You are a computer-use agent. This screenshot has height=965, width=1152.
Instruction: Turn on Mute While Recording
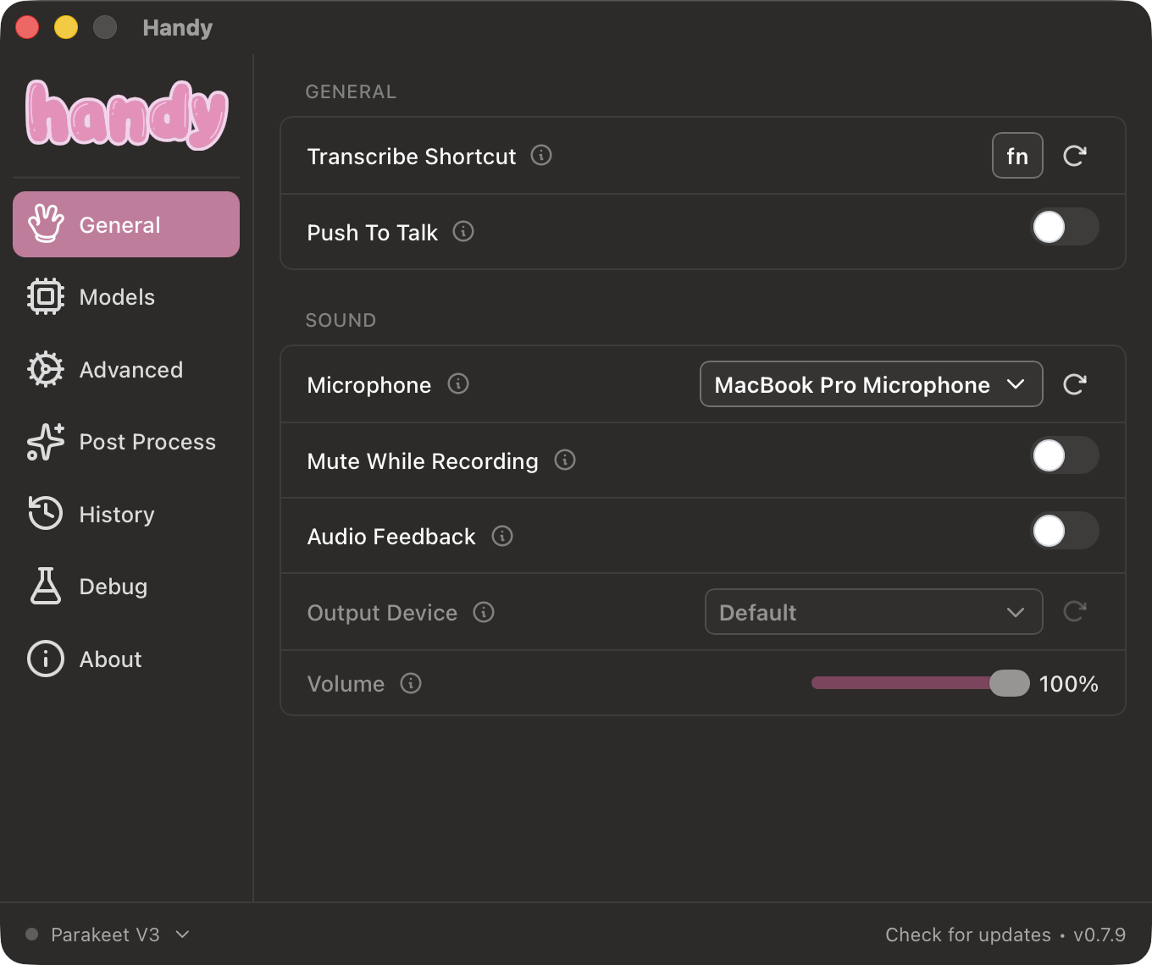(1065, 455)
